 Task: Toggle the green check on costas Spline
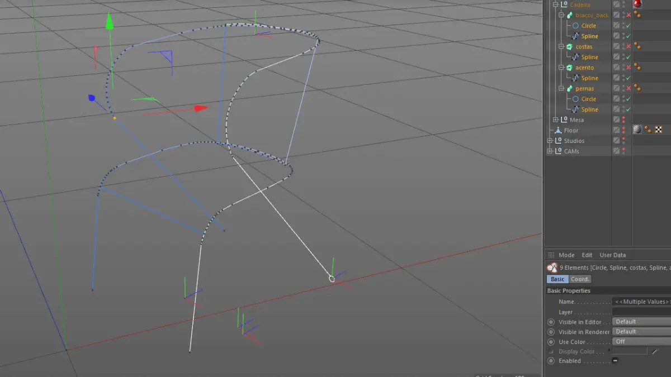pyautogui.click(x=629, y=57)
